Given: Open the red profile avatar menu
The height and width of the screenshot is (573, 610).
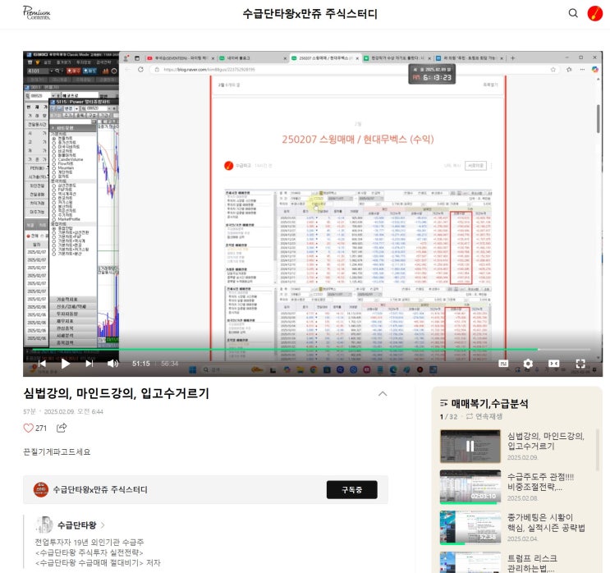Looking at the screenshot, I should (595, 13).
